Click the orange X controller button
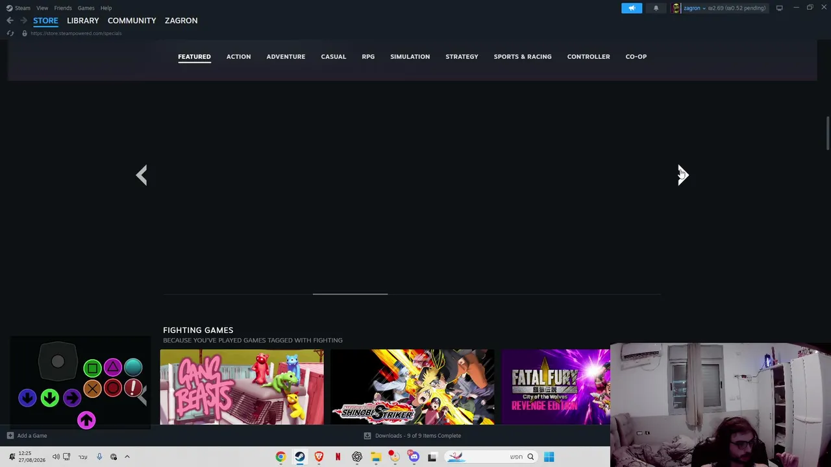The width and height of the screenshot is (831, 467). pos(92,389)
